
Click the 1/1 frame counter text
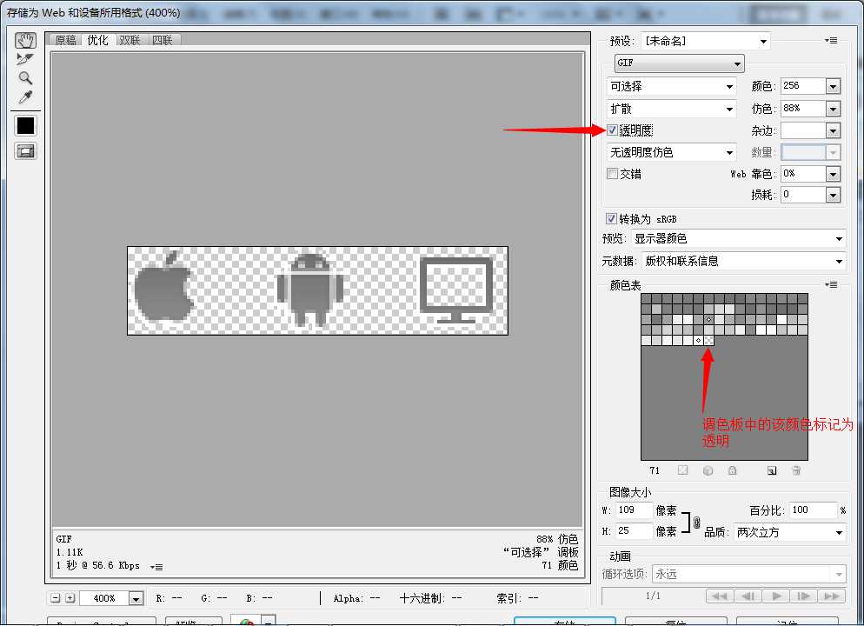point(653,596)
